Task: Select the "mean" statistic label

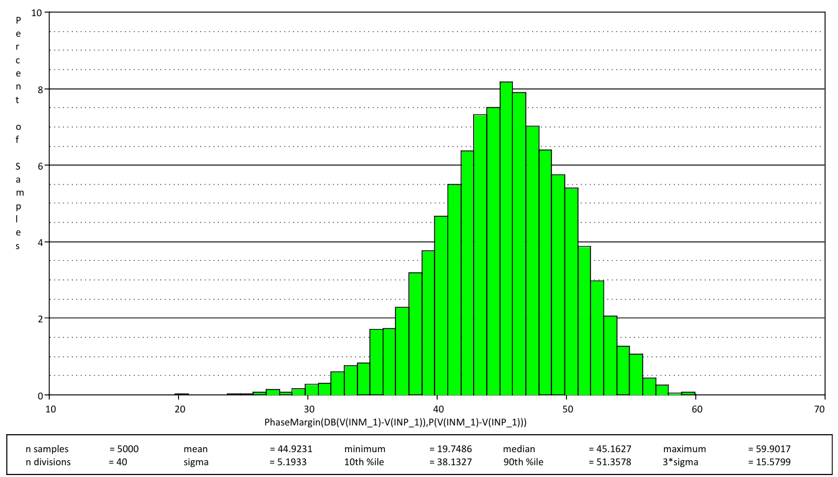Action: [x=196, y=449]
